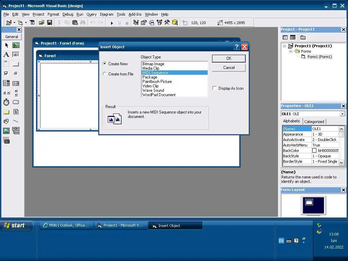Click View Object in Project panel

coord(293,37)
